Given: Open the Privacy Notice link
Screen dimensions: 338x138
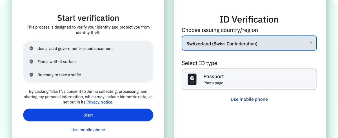Looking at the screenshot, I should [x=99, y=102].
